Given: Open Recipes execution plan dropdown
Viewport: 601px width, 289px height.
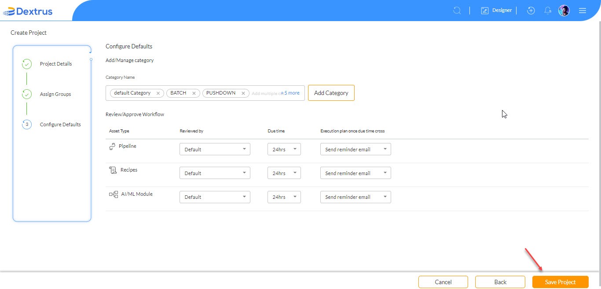Looking at the screenshot, I should coord(355,173).
